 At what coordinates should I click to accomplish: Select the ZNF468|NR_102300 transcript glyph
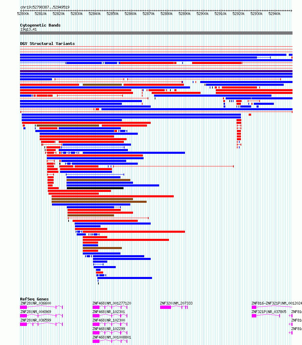(x=110, y=324)
